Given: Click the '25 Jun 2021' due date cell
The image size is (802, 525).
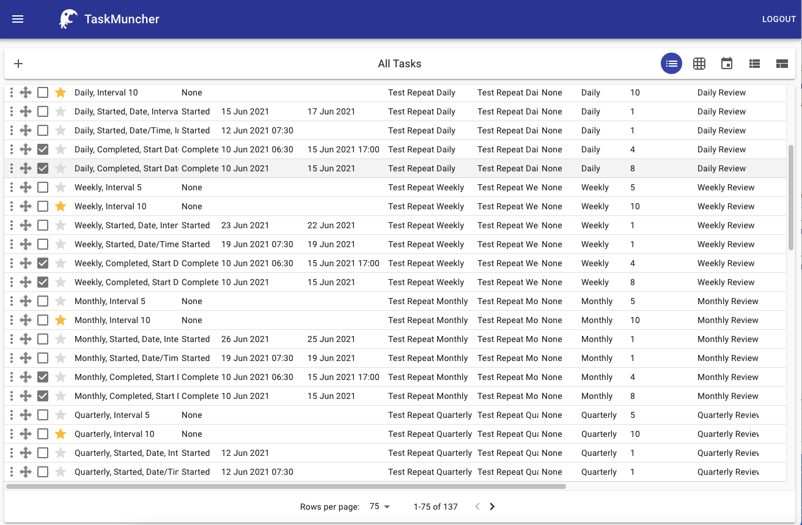Looking at the screenshot, I should click(331, 340).
